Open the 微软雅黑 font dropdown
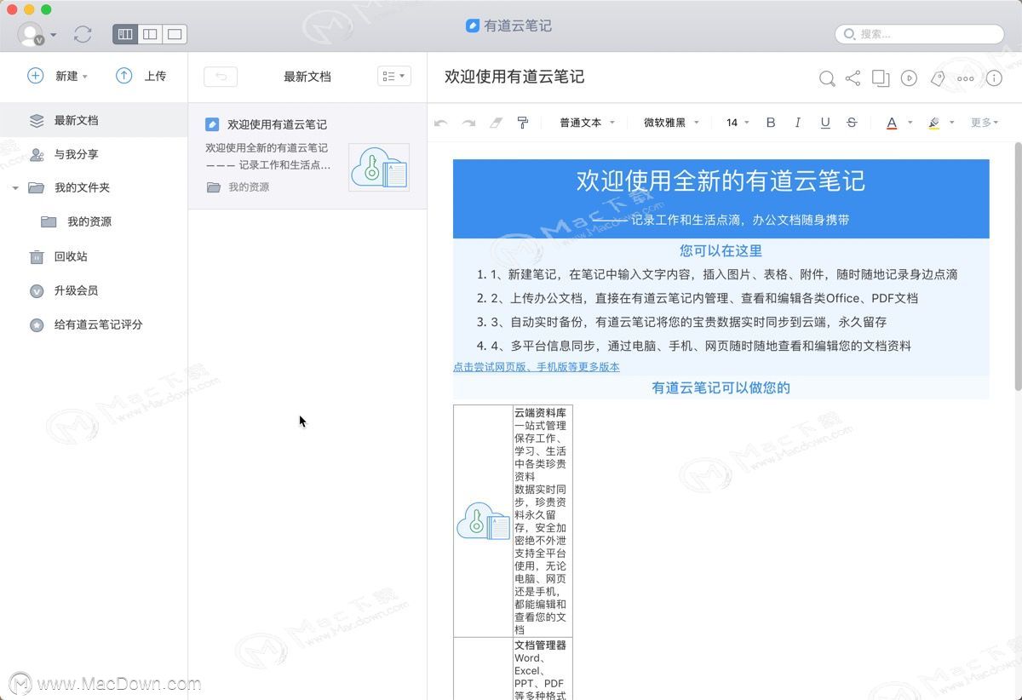 (671, 123)
